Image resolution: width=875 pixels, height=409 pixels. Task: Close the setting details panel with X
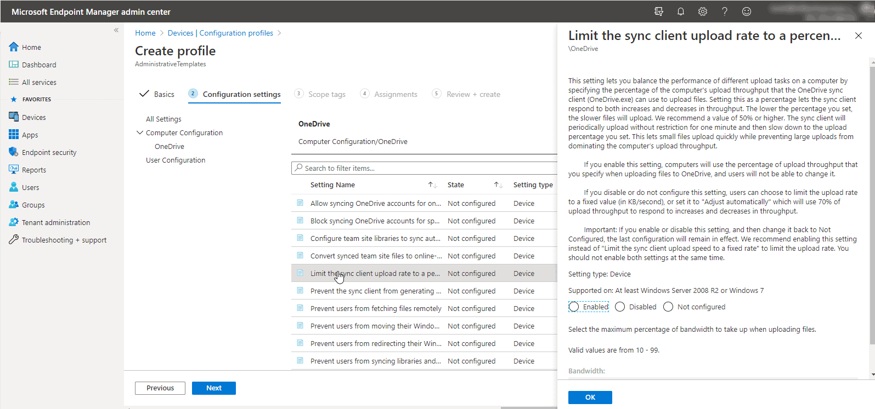(x=859, y=36)
